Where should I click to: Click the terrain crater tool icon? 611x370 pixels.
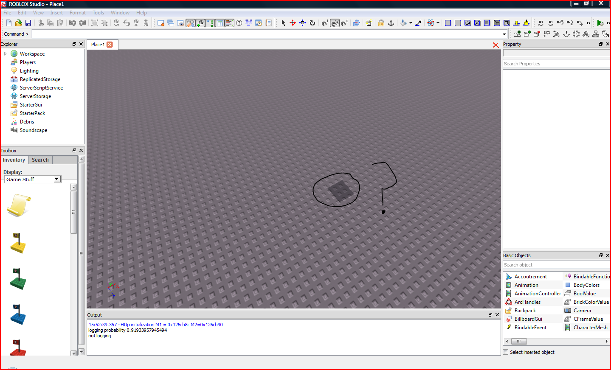(566, 34)
